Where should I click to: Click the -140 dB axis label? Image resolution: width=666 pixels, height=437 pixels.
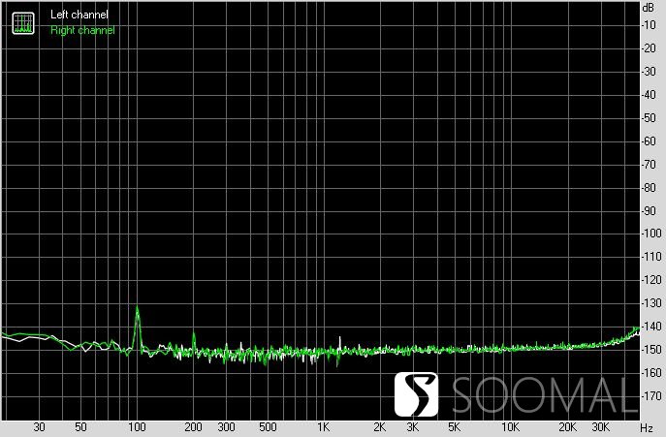pyautogui.click(x=652, y=327)
